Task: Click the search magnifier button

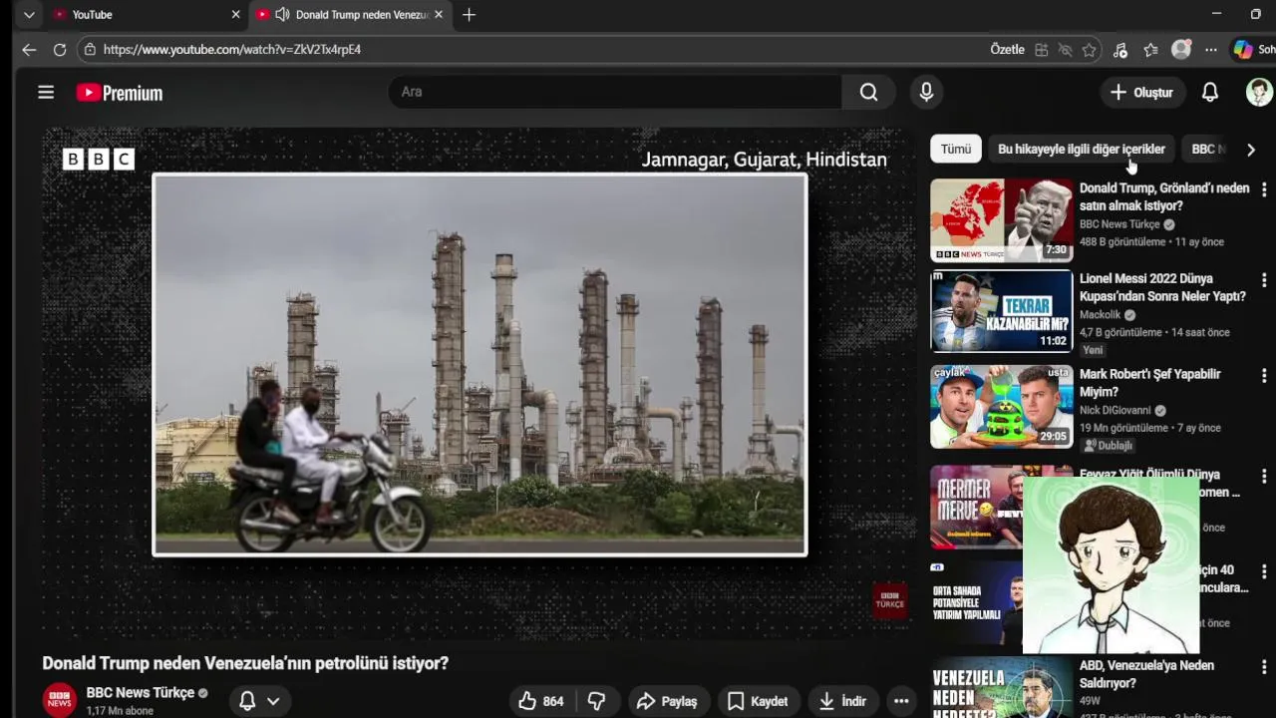Action: [868, 92]
